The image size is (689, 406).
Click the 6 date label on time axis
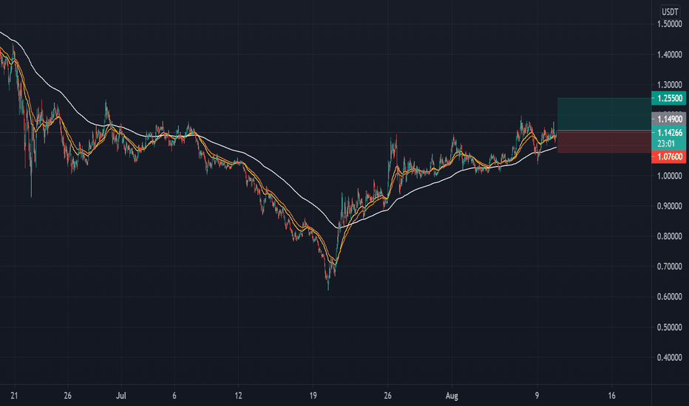174,396
